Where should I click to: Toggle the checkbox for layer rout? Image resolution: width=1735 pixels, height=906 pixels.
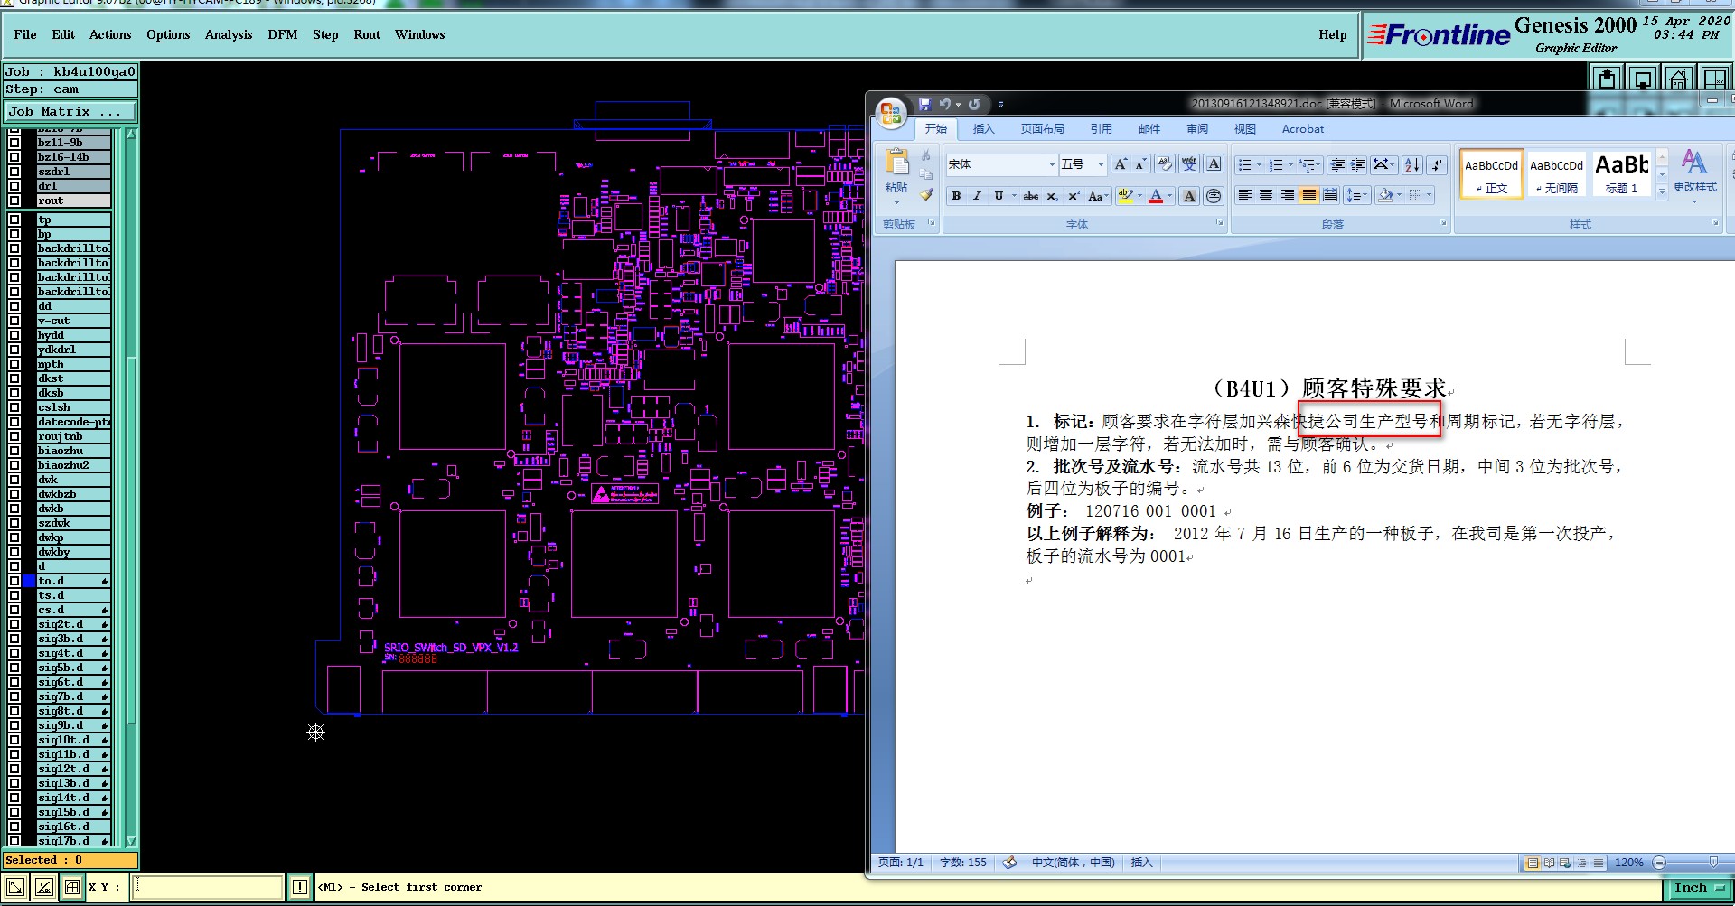pyautogui.click(x=14, y=201)
